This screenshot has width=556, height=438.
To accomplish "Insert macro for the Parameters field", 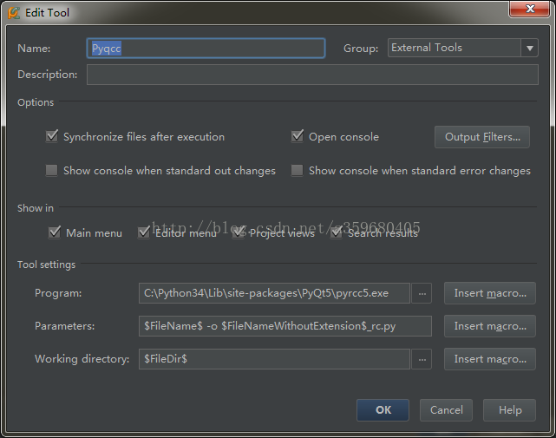I will 490,326.
